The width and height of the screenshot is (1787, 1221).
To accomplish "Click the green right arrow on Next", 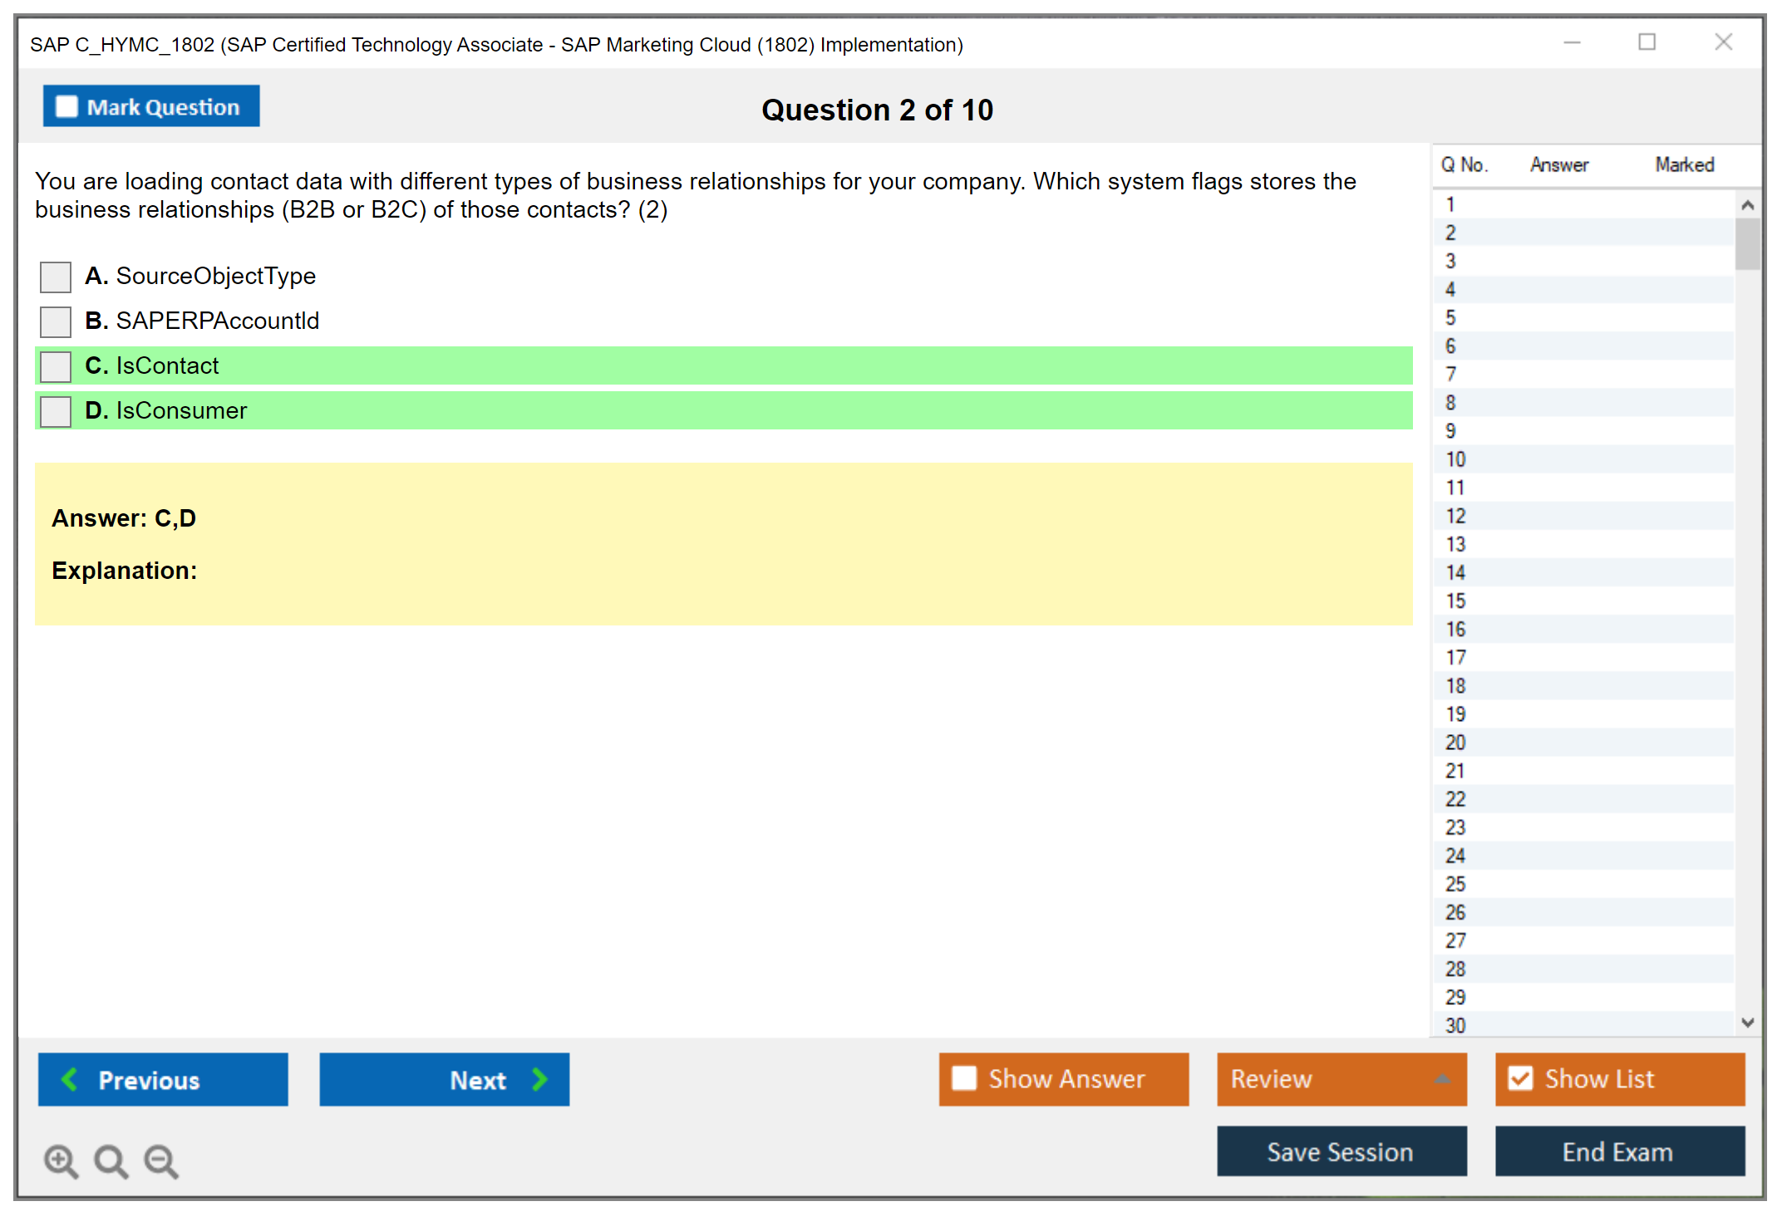I will 539,1079.
